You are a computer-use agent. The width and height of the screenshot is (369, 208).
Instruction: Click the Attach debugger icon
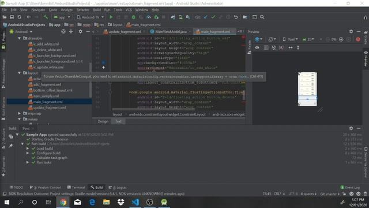click(x=156, y=17)
